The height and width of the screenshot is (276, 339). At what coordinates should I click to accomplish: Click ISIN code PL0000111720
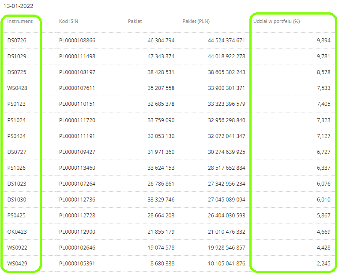(x=77, y=120)
